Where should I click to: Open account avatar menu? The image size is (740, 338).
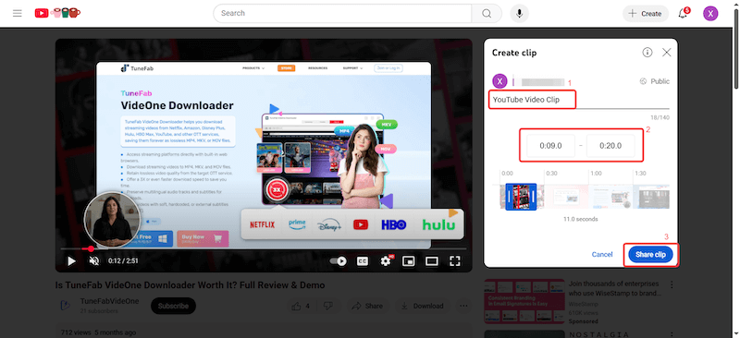710,13
